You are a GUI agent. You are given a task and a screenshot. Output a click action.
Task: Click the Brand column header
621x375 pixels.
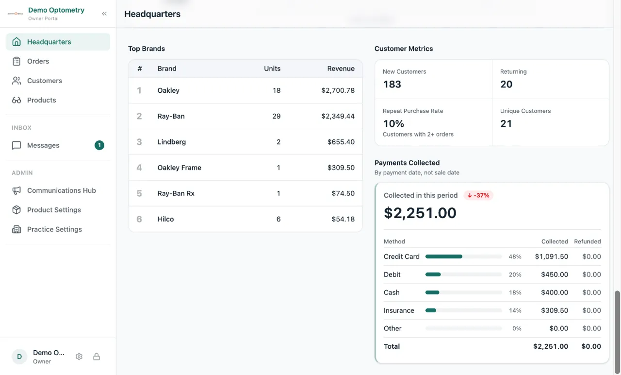[x=167, y=68]
